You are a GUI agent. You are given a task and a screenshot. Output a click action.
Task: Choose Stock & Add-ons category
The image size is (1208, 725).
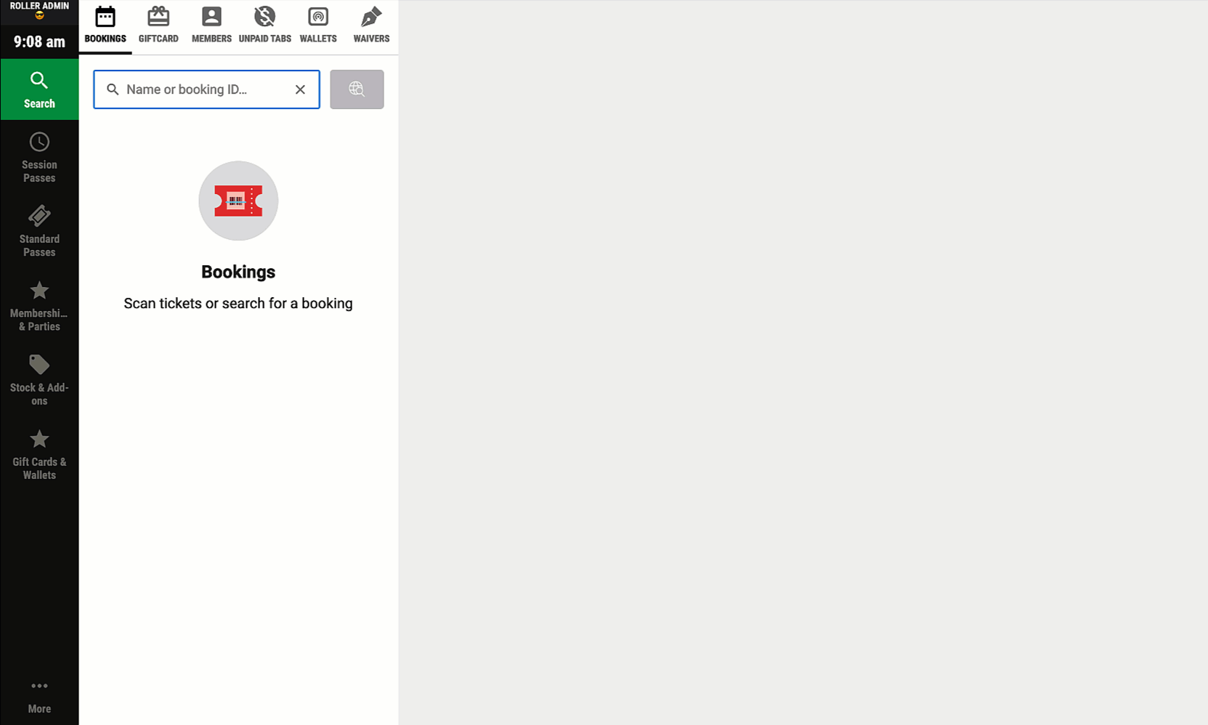(39, 380)
